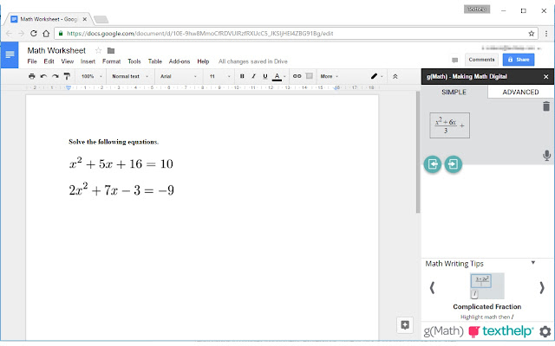Click the g(Math) expression input box
555x346 pixels.
449,125
